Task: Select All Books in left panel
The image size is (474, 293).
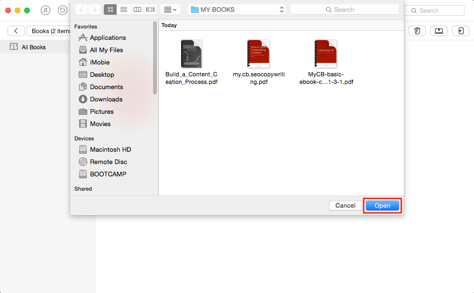Action: (34, 47)
